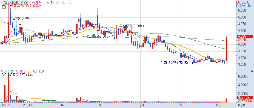Click the small square before 거래량 label
Viewport: 254px width, 108px height.
[x=2, y=71]
